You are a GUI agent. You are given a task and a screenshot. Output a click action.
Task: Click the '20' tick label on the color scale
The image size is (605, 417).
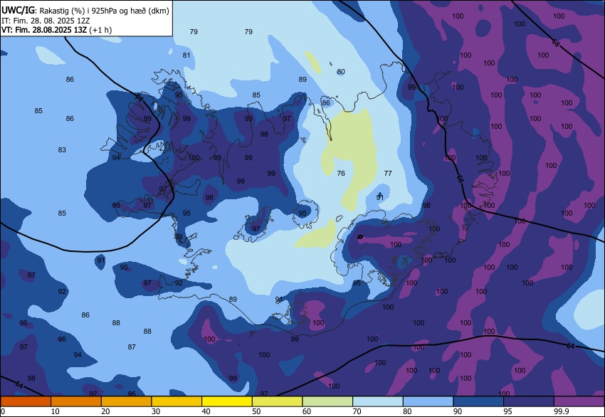pos(105,411)
